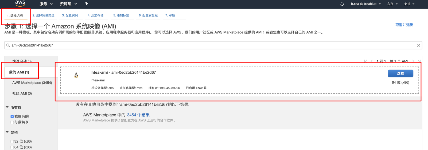428x150 pixels.
Task: Click the blue 选择 button for htea-ami
Action: 400,73
